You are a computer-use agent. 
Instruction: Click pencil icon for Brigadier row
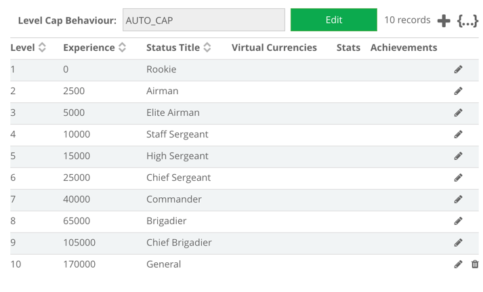point(458,221)
